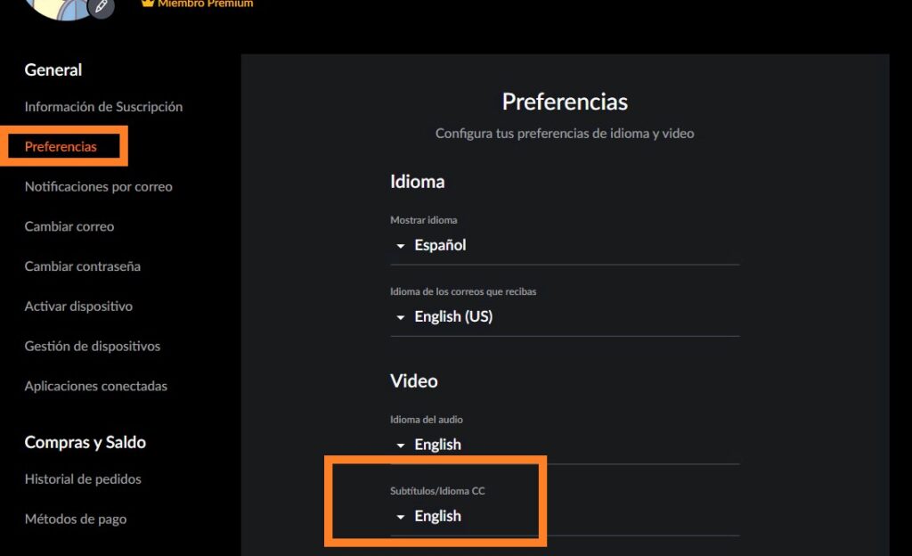Viewport: 912px width, 556px height.
Task: Open Información de Suscripción
Action: (x=103, y=106)
